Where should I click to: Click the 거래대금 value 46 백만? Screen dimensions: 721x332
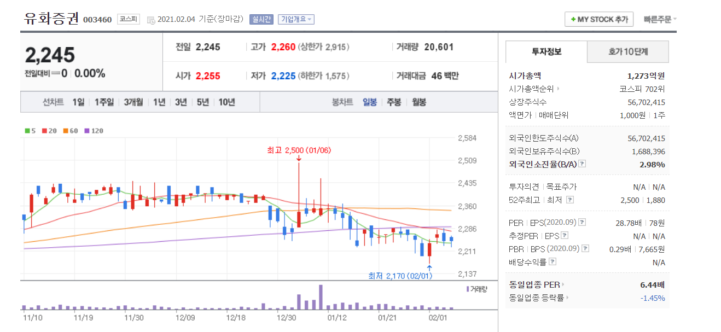(x=445, y=76)
